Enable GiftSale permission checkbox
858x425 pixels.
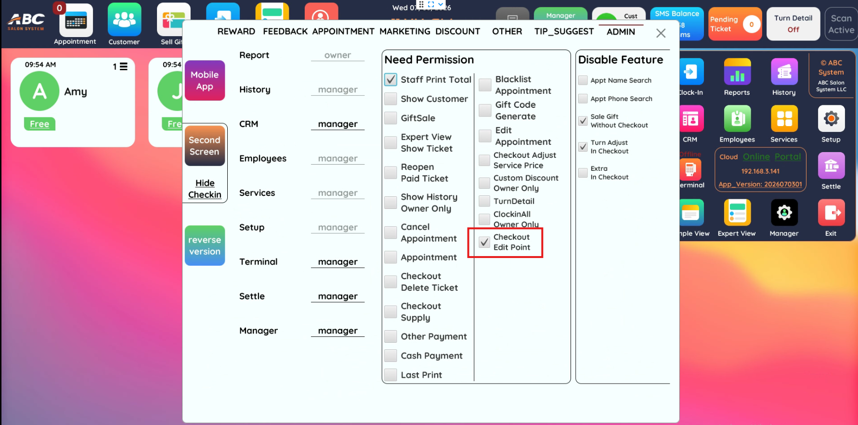point(390,118)
